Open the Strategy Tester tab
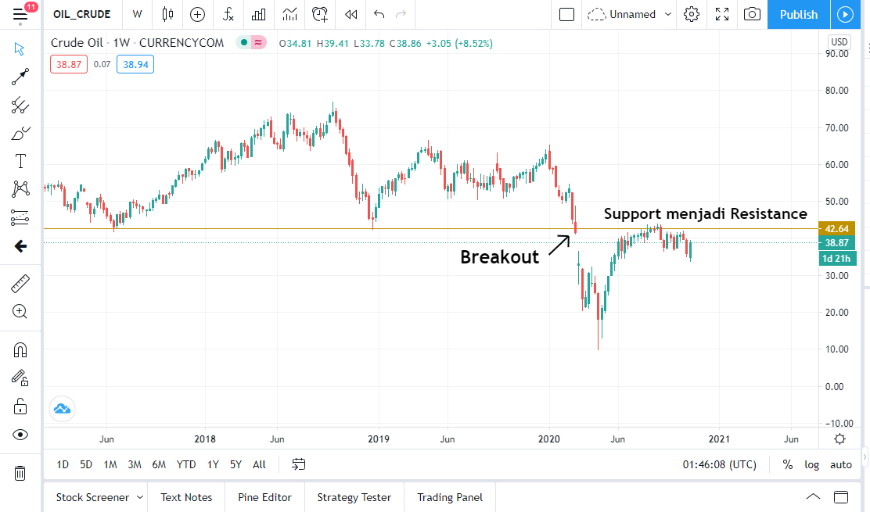The width and height of the screenshot is (870, 512). 354,497
